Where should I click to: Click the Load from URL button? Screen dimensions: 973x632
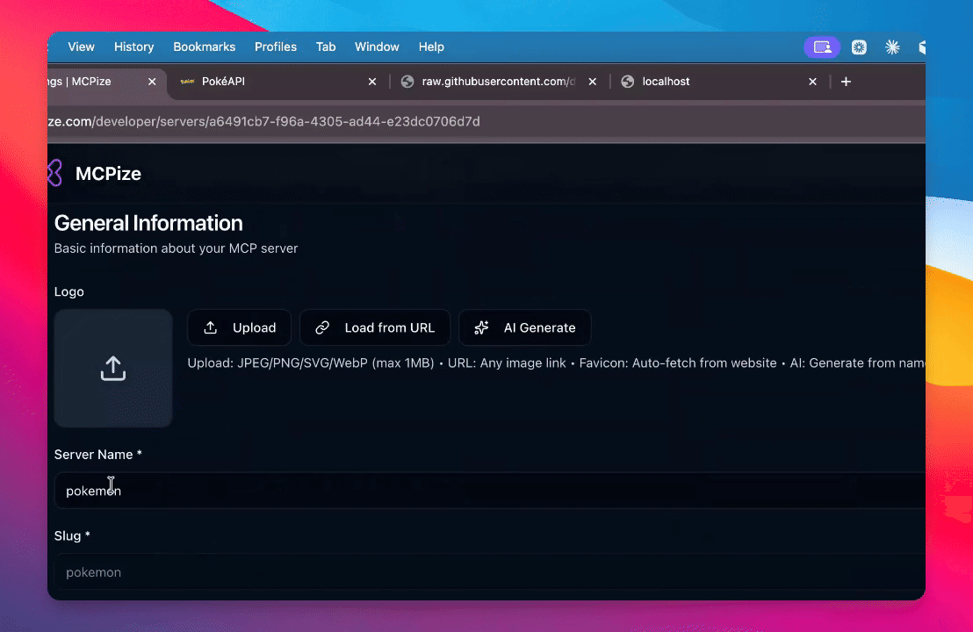(x=375, y=327)
